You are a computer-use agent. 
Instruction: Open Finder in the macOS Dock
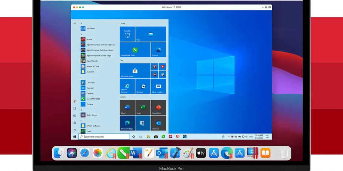coord(59,153)
